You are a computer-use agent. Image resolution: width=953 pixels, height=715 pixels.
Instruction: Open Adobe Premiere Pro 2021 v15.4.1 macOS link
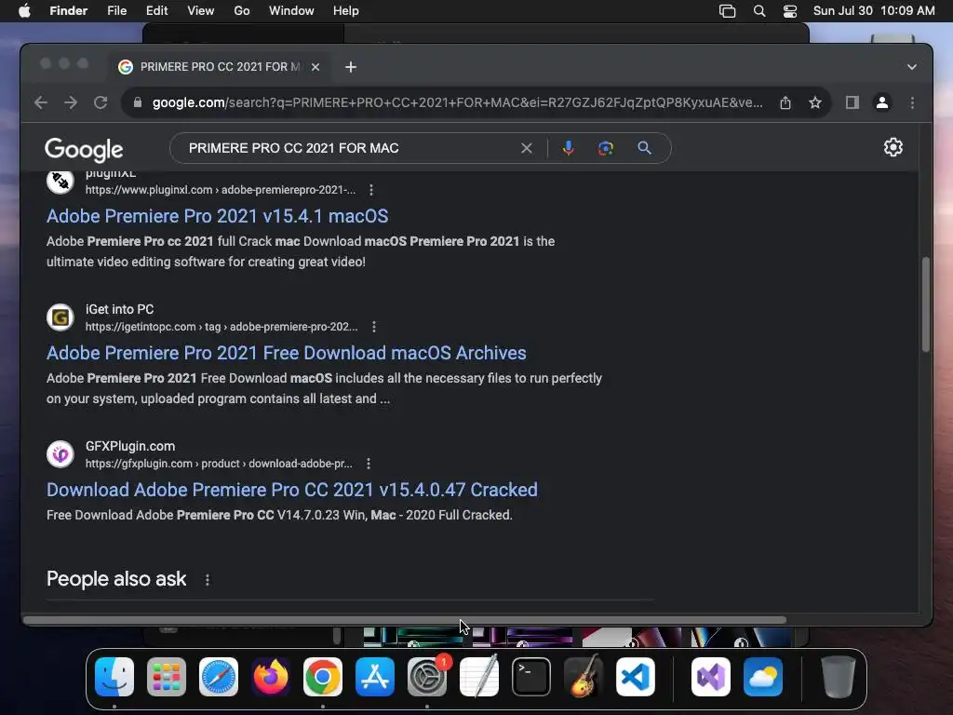218,216
